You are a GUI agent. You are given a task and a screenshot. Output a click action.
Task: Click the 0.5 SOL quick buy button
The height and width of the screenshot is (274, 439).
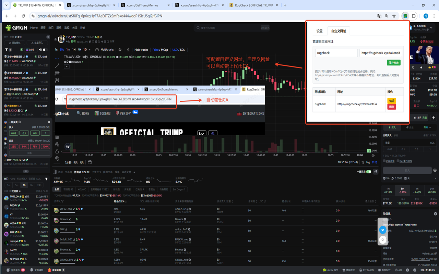click(x=35, y=133)
